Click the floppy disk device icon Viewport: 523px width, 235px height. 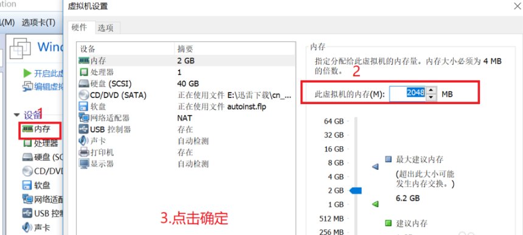click(x=83, y=107)
